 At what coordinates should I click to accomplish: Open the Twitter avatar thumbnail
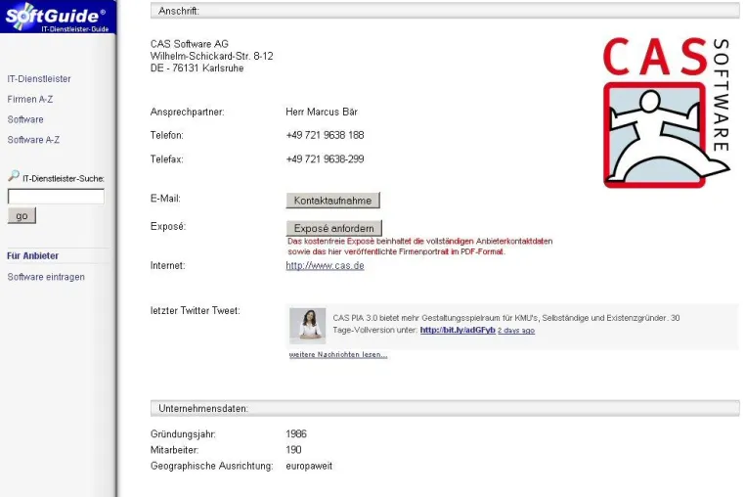[307, 326]
